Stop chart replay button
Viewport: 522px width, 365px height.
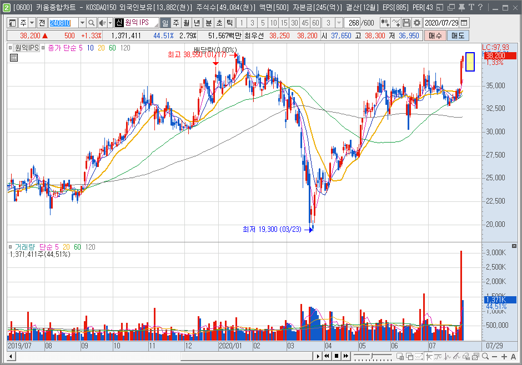coord(337,356)
